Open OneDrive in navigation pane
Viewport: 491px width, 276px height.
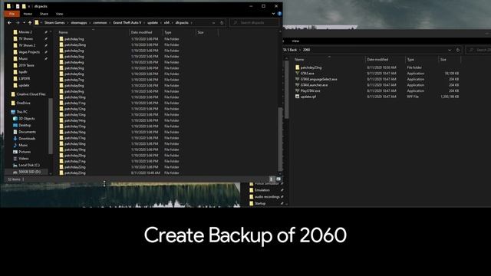[x=23, y=103]
